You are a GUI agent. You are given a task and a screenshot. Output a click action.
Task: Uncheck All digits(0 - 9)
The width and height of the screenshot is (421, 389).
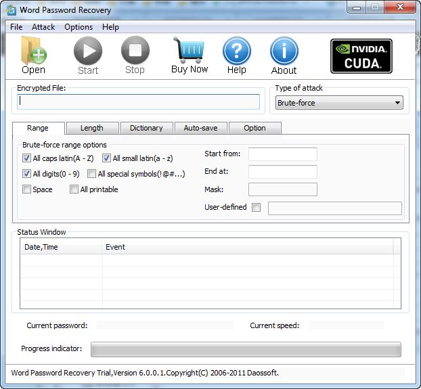26,174
